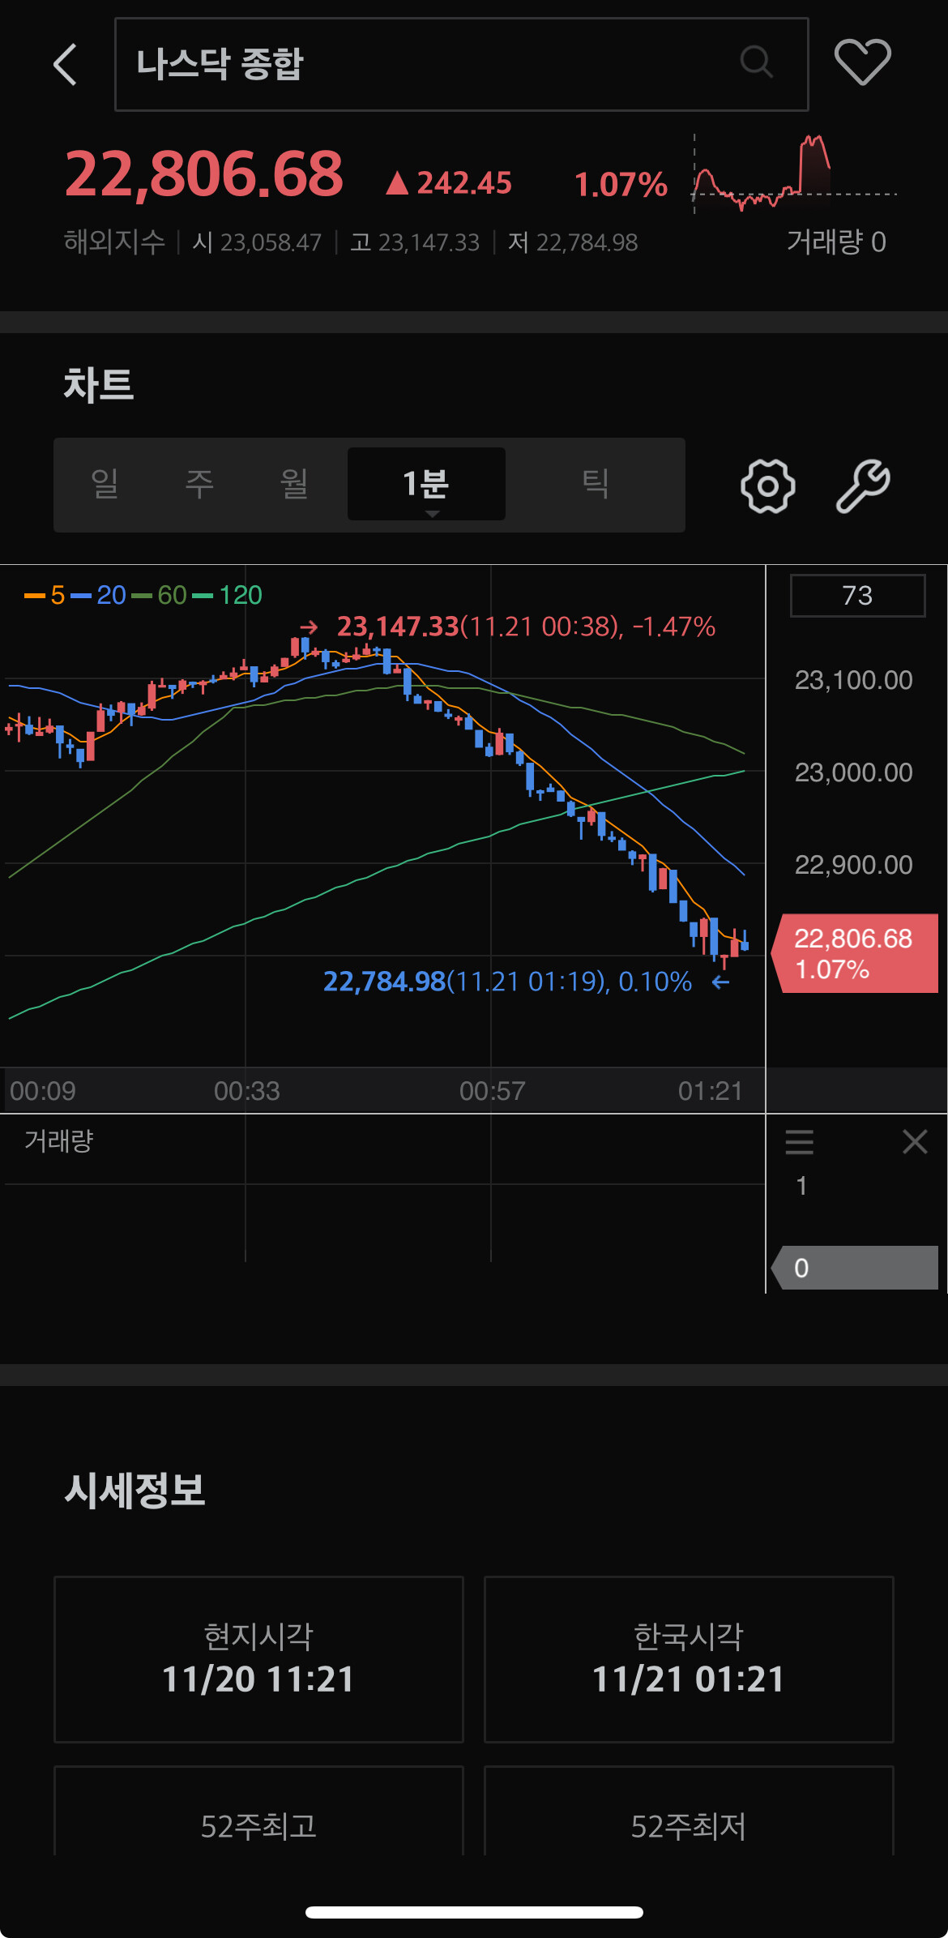
Task: Tap the home indicator bar
Action: 474,1912
